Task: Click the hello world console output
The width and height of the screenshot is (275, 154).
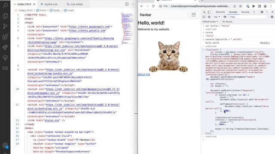Action: [212, 43]
